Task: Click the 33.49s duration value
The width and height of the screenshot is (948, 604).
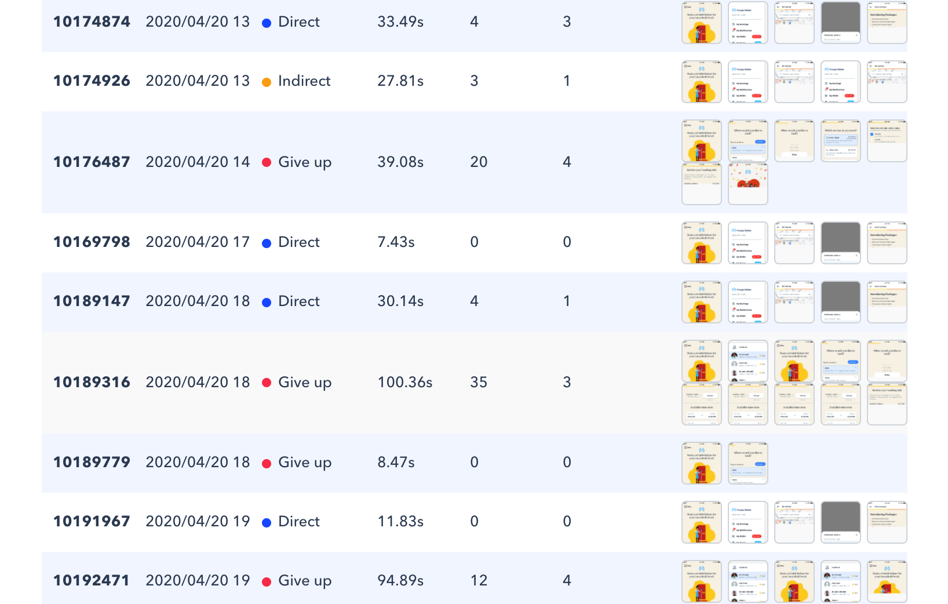Action: [400, 22]
